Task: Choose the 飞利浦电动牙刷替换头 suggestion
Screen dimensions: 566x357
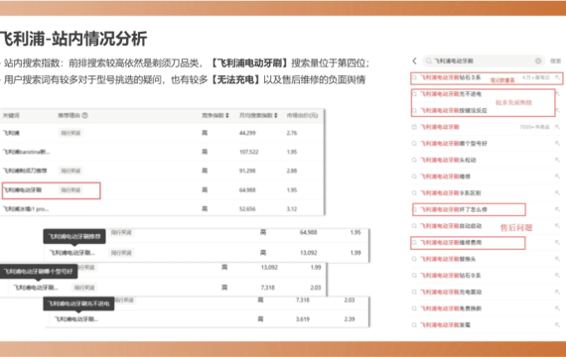Action: coord(448,259)
